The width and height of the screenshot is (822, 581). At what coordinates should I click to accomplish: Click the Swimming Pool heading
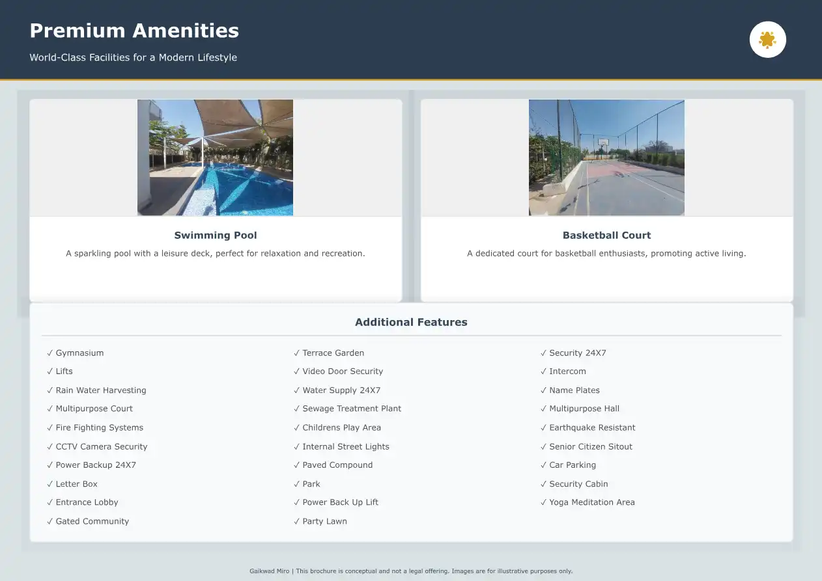click(x=216, y=236)
